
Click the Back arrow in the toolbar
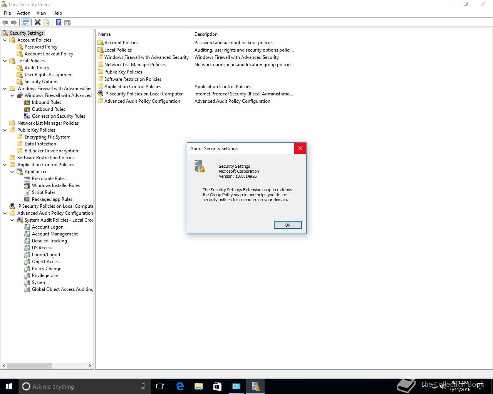[5, 23]
